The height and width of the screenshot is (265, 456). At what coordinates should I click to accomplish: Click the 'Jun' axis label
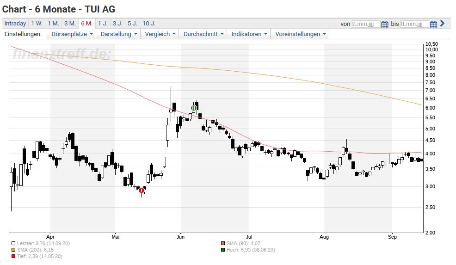pyautogui.click(x=181, y=237)
